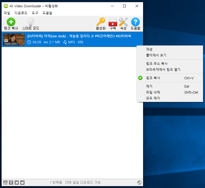
Task: Click the [DJ티비씨] 이적 track title
Action: pyautogui.click(x=79, y=36)
